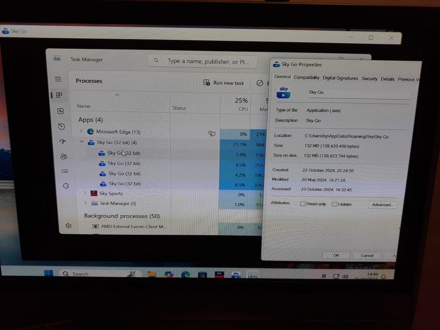Open Microsoft Store from taskbar

click(202, 275)
